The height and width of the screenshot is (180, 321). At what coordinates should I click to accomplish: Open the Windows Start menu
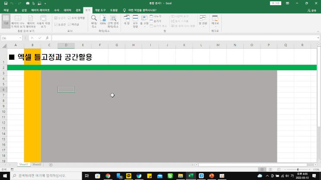click(x=5, y=176)
